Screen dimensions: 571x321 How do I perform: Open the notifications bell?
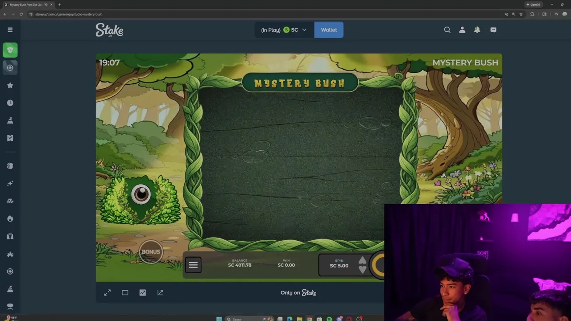click(x=477, y=30)
